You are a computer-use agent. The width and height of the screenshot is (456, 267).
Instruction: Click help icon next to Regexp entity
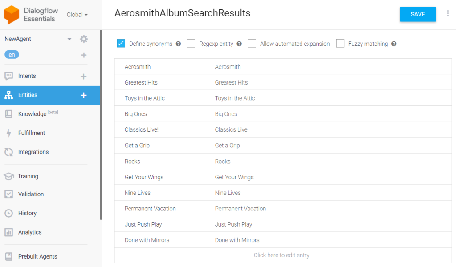(x=239, y=44)
